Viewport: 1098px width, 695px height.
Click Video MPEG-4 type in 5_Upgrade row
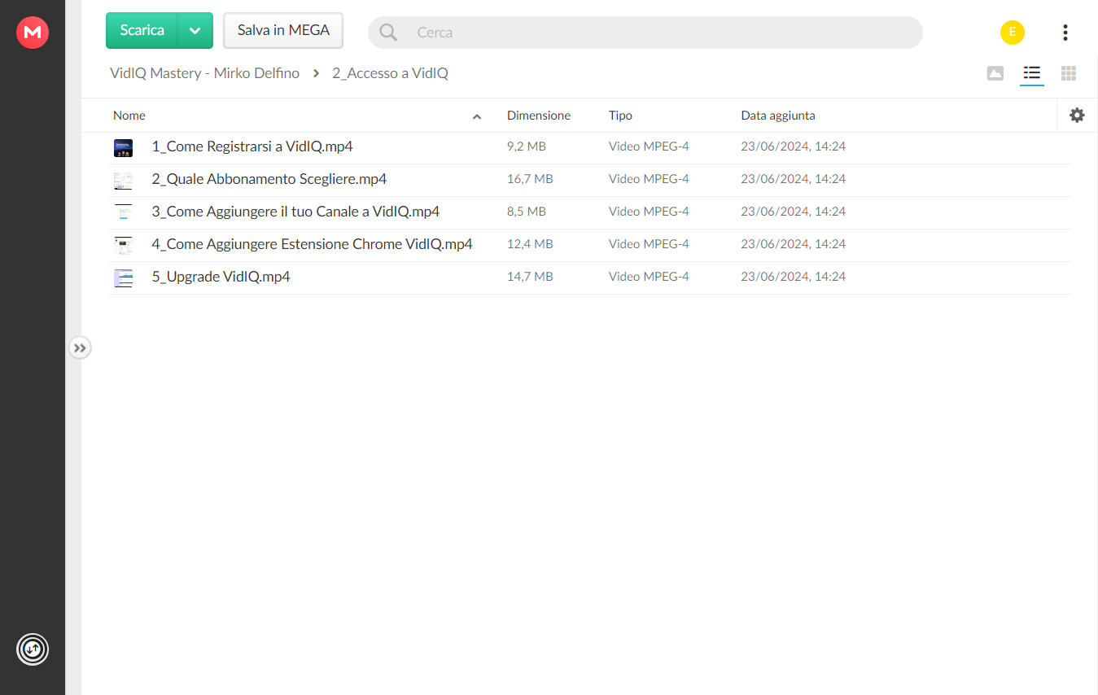click(x=649, y=277)
